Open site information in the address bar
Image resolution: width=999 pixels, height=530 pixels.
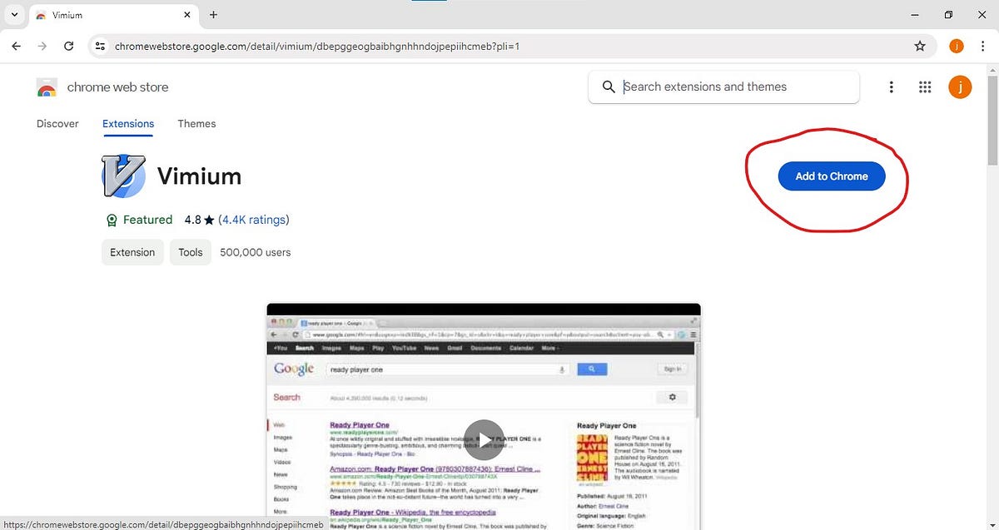[100, 46]
